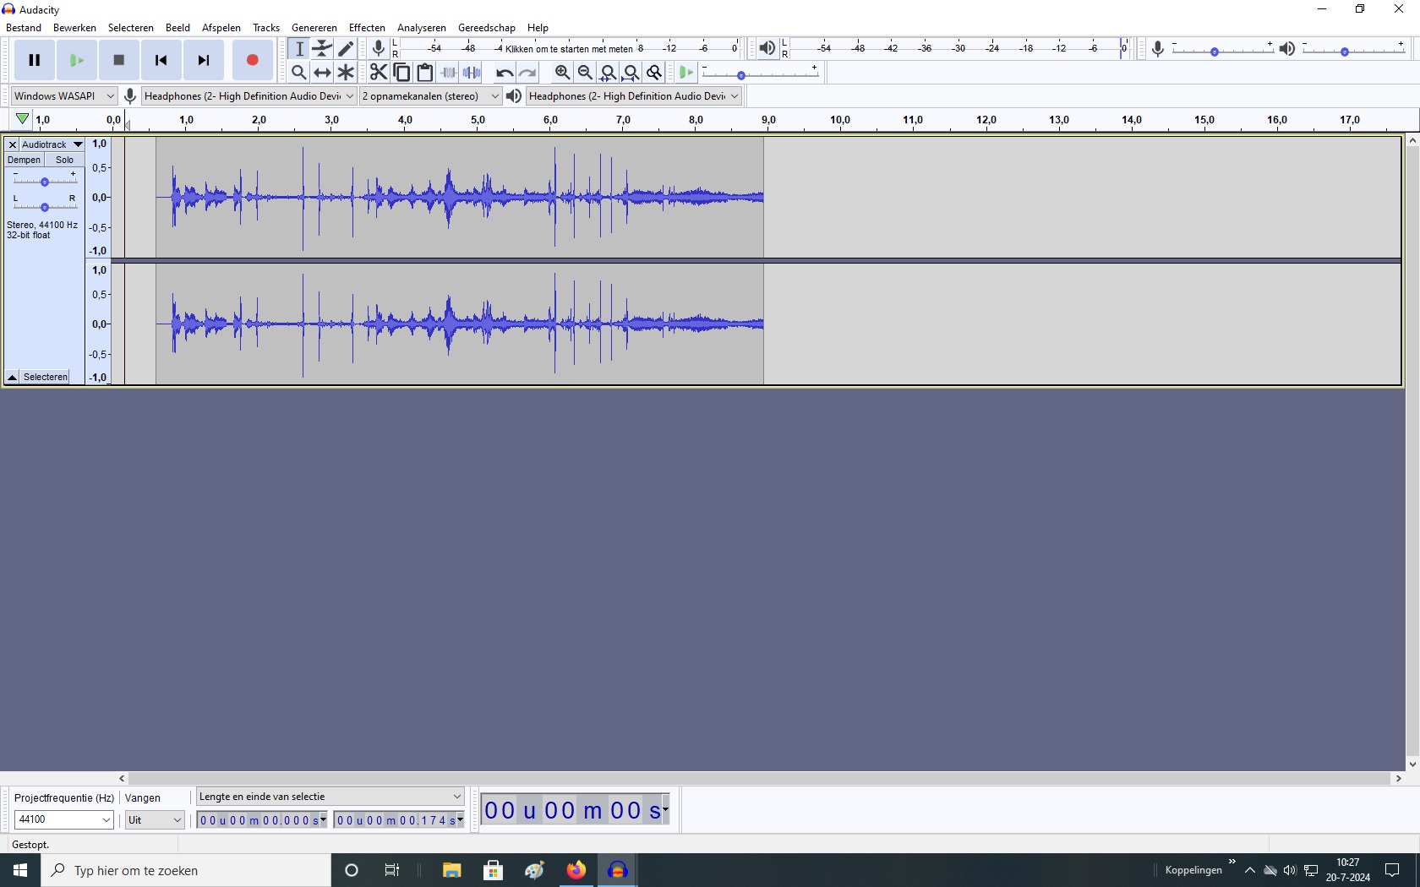Image resolution: width=1420 pixels, height=887 pixels.
Task: Toggle Solo on the audio track
Action: point(64,160)
